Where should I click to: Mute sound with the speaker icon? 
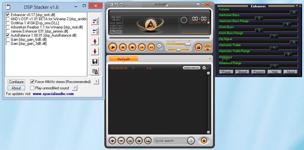click(x=190, y=41)
